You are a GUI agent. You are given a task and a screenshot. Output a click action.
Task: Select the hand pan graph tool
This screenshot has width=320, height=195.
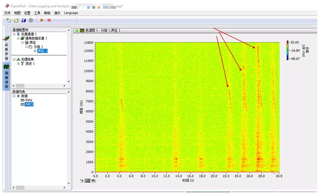pos(93,181)
